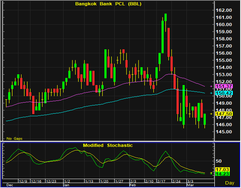Image resolution: width=241 pixels, height=188 pixels.
Task: Select the magenta 151.37 moving average label
Action: point(224,86)
